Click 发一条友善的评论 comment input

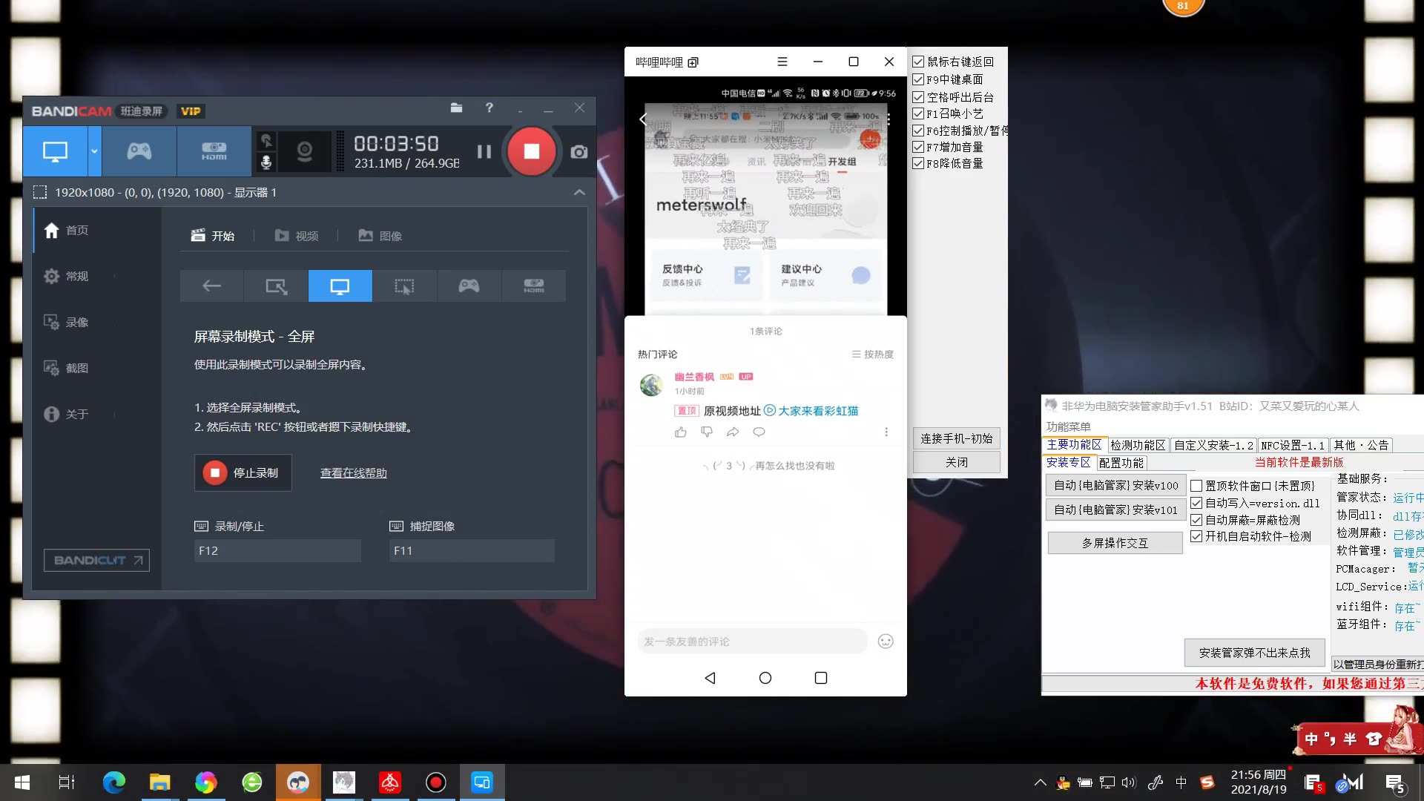[x=752, y=642]
